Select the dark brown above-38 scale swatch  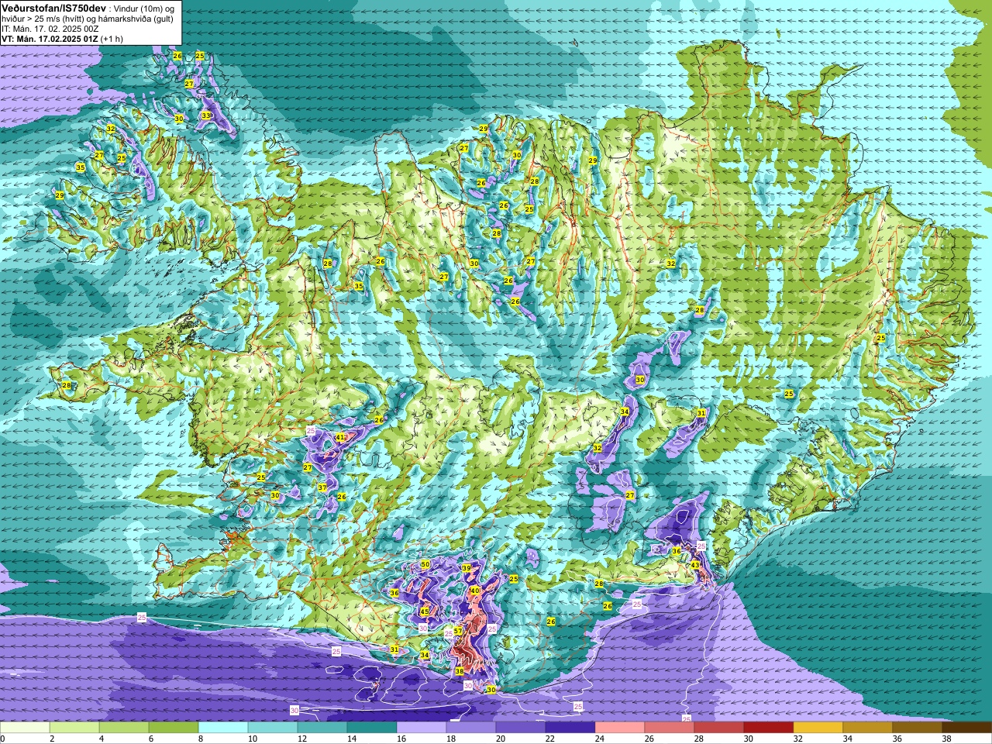[x=967, y=728]
